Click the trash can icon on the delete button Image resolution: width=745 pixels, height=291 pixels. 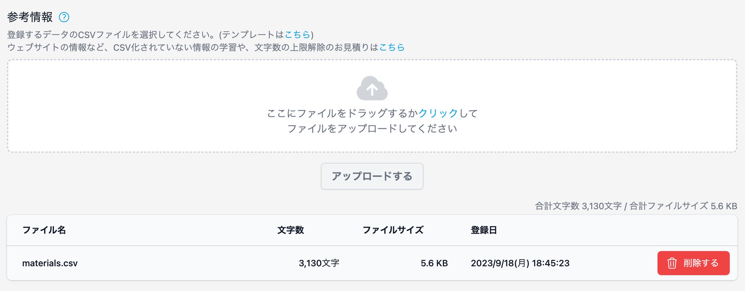(x=672, y=263)
